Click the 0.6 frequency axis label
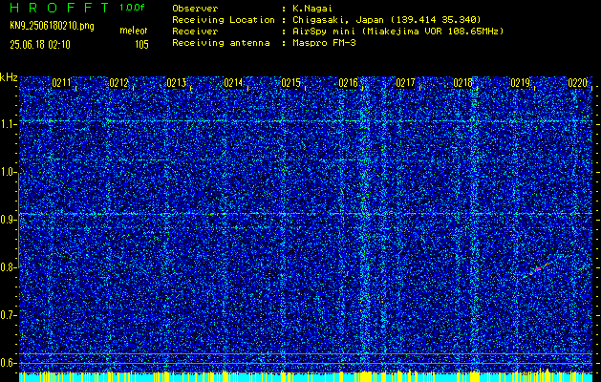Viewport: 601px width, 382px height. click(8, 363)
